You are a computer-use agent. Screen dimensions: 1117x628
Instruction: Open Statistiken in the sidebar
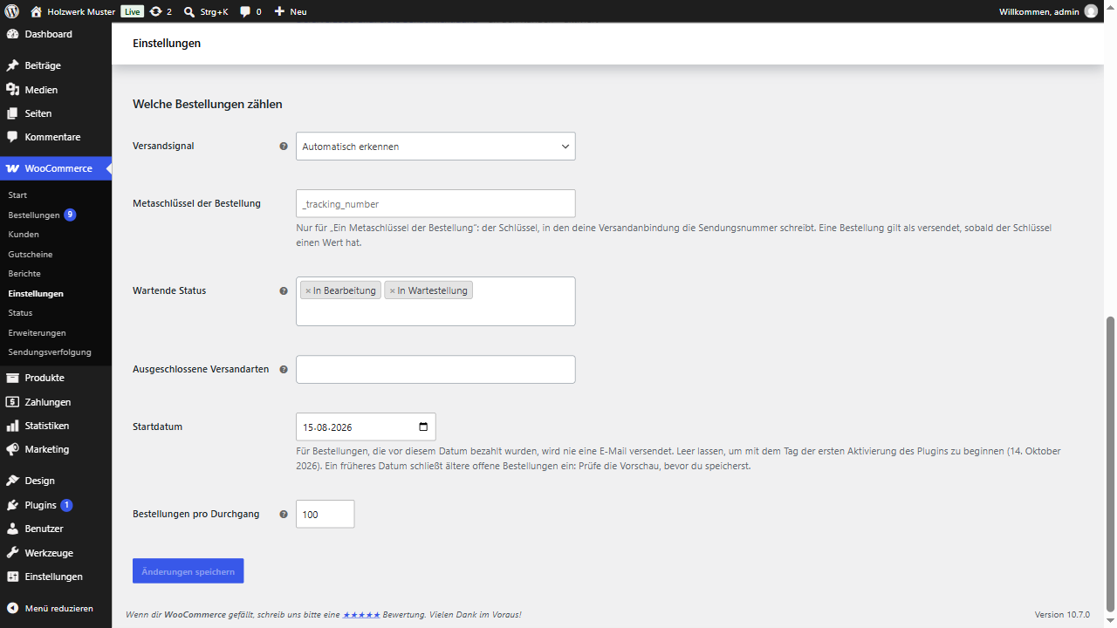(56, 426)
